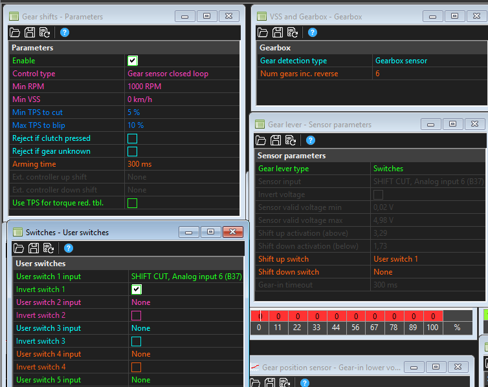
Task: Open Shift down switch value None
Action: pos(428,272)
